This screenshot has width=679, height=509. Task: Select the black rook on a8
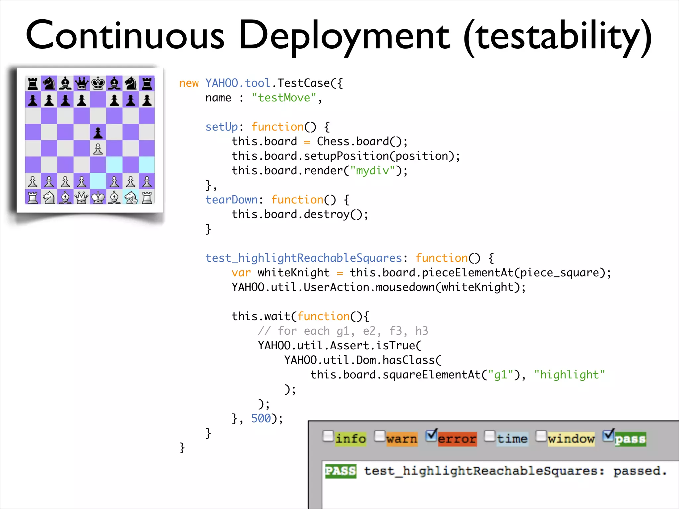point(33,84)
